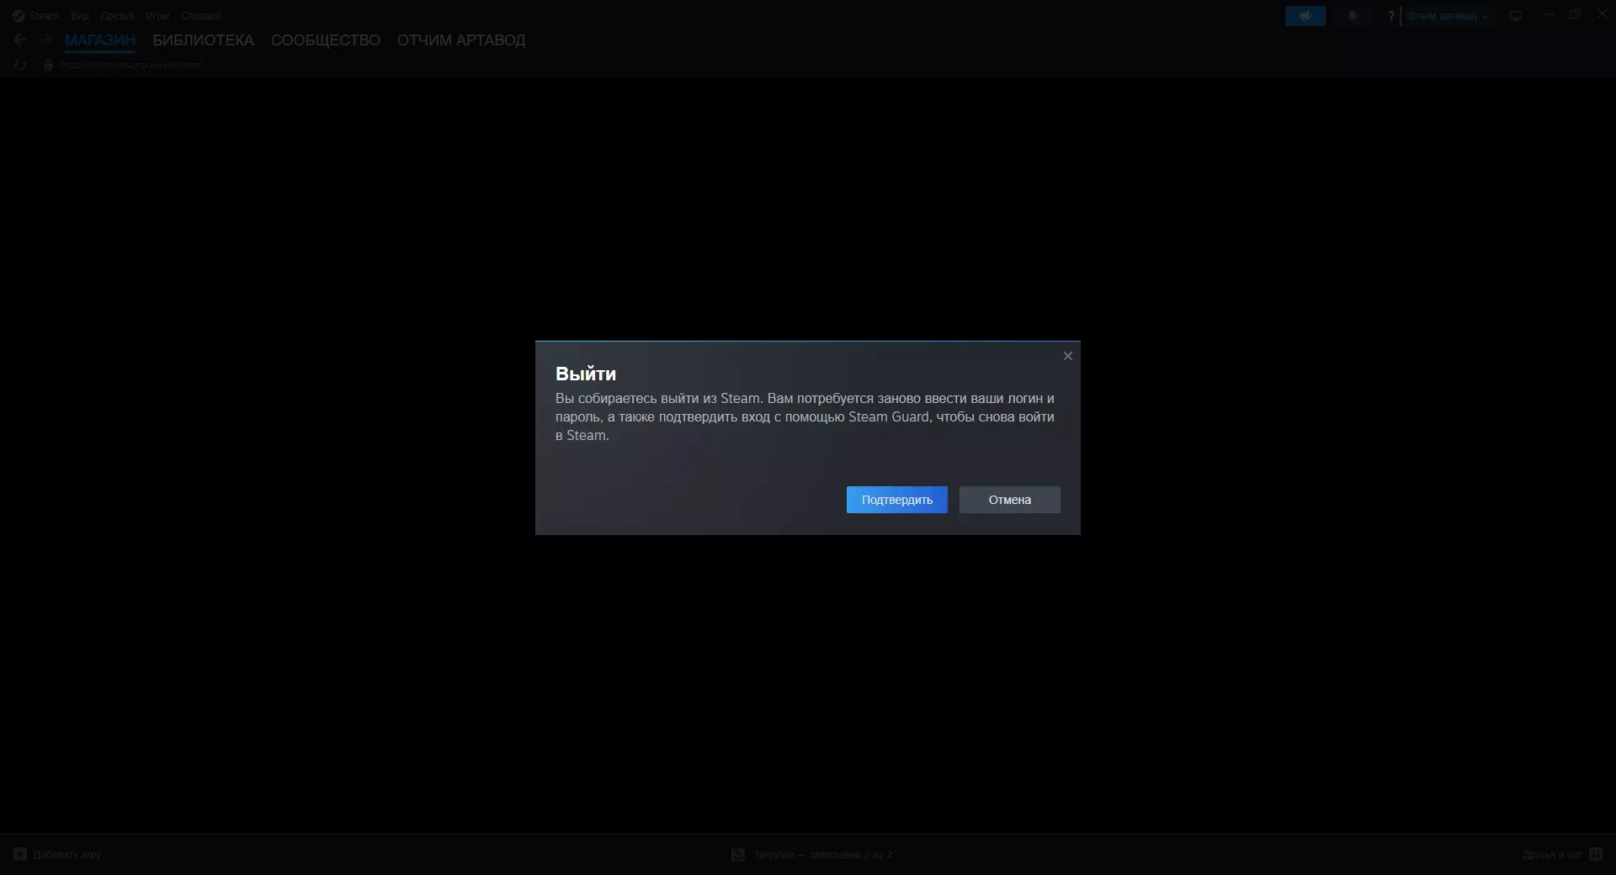Expand the Отчим артавод account dropdown
Screen dimensions: 1616x875
click(x=1447, y=16)
